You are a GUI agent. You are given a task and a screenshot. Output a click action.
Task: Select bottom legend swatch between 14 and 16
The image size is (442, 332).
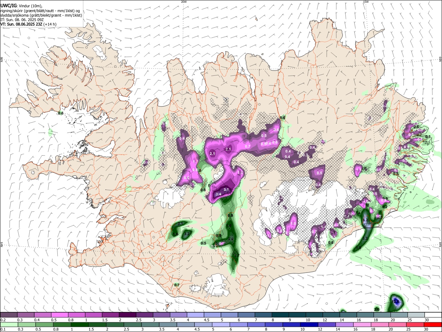pyautogui.click(x=344, y=324)
